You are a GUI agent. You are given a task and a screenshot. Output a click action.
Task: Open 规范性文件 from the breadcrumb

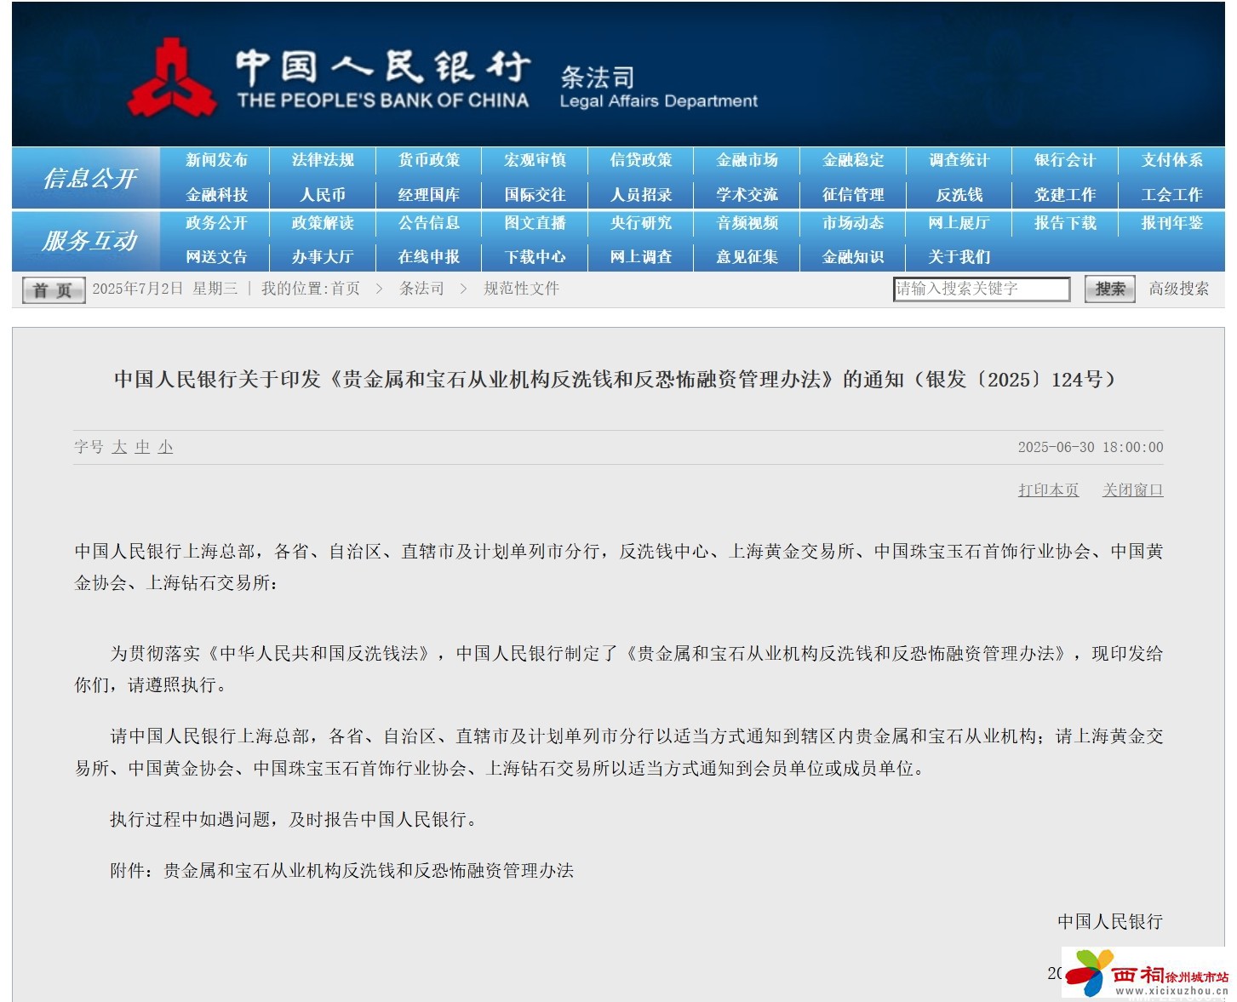[522, 289]
